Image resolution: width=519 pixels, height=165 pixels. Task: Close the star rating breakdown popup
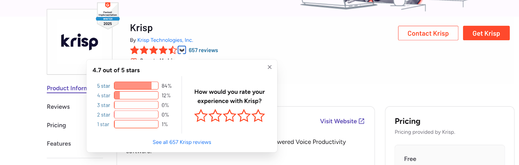coord(269,67)
